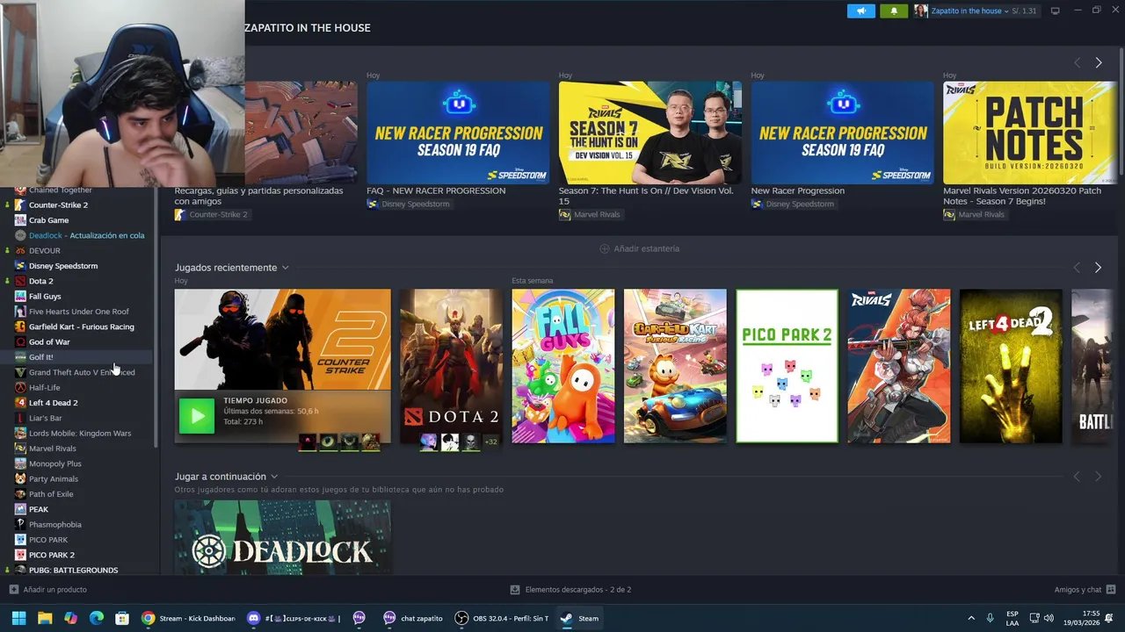Viewport: 1125px width, 632px height.
Task: Open the Marvel Rivals Patch Notes news card
Action: (1029, 133)
